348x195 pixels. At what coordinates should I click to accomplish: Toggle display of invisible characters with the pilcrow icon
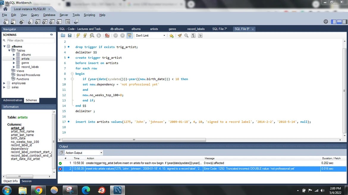pos(193,35)
